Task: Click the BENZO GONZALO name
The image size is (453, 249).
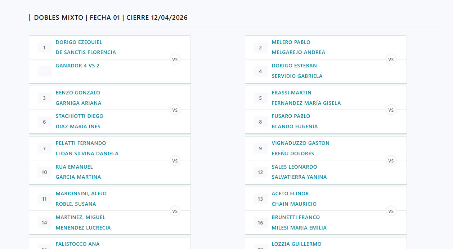Action: click(78, 93)
